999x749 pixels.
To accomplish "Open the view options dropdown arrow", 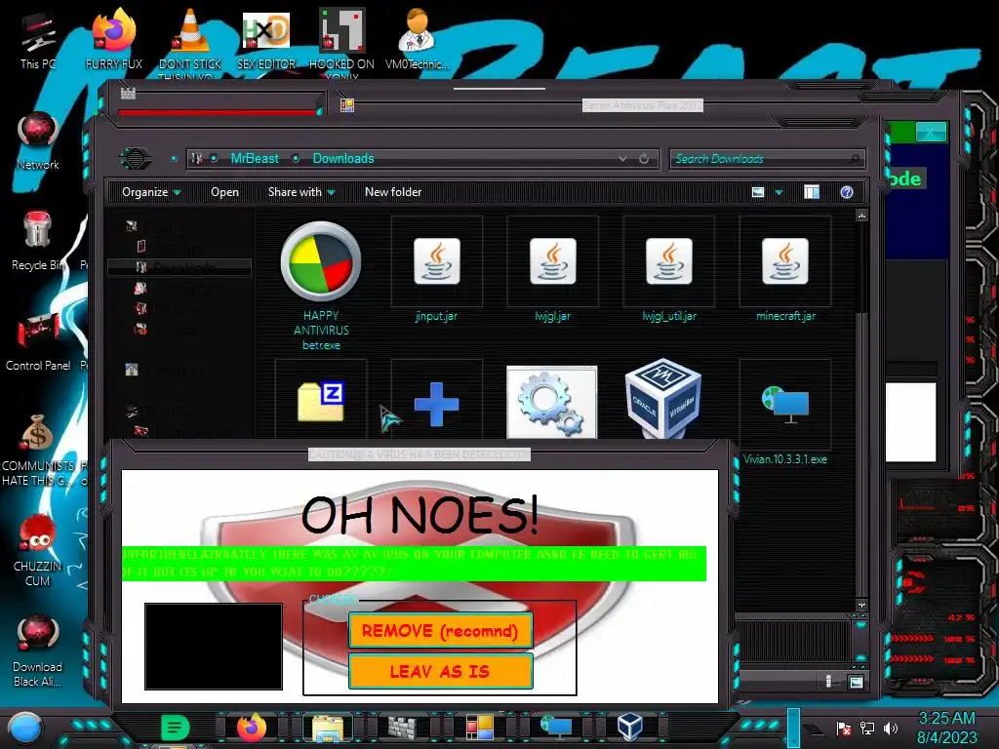I will (779, 192).
